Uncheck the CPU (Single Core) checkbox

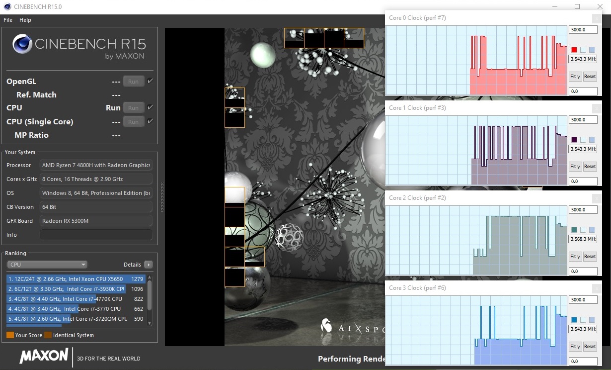pyautogui.click(x=150, y=121)
